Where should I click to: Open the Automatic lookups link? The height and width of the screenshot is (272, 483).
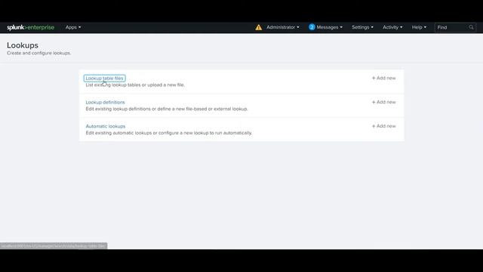(106, 126)
